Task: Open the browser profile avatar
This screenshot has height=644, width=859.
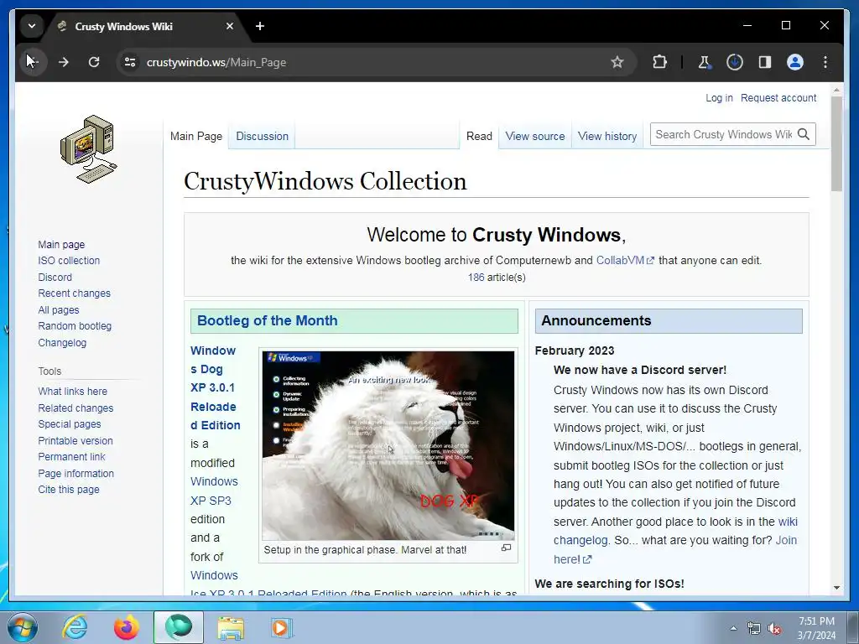Action: (795, 62)
